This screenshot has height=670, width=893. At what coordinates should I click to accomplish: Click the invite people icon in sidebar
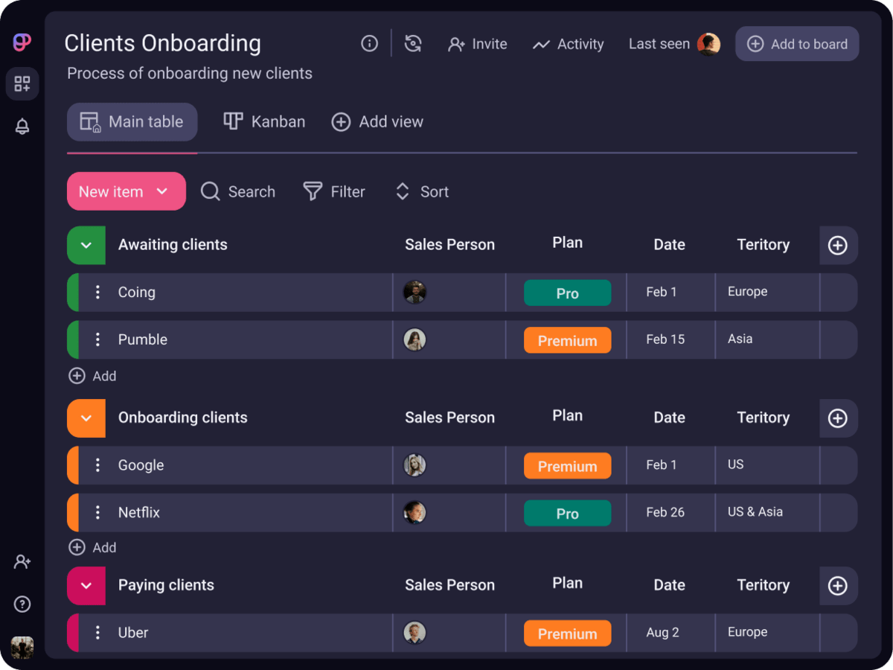pyautogui.click(x=22, y=562)
